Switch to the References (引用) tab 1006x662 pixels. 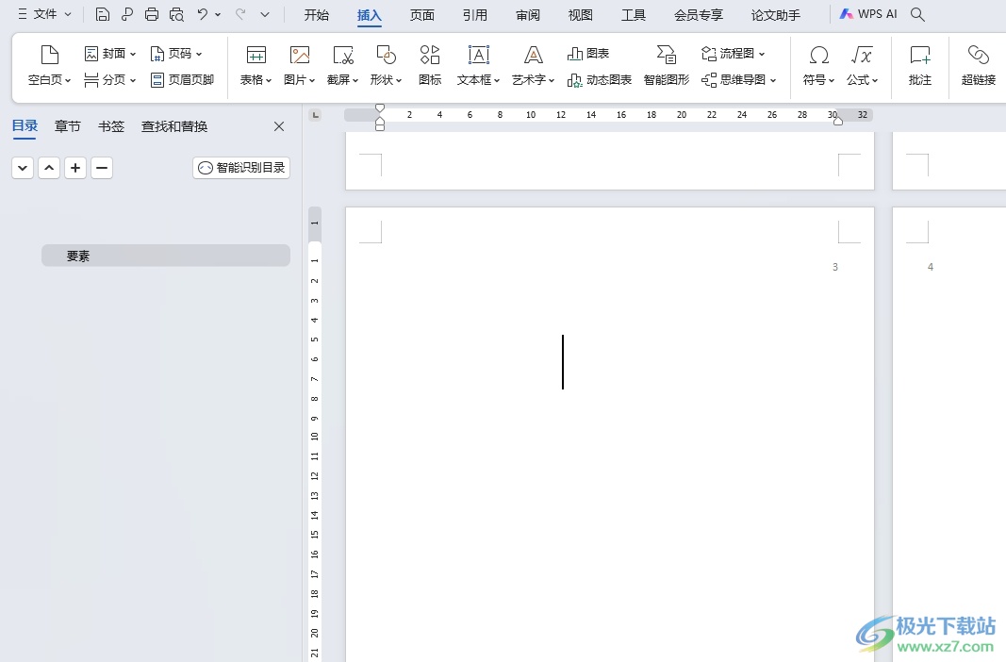coord(475,15)
